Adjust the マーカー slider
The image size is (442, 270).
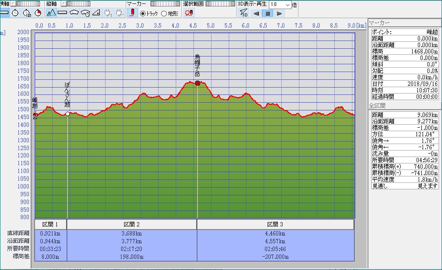(165, 4)
